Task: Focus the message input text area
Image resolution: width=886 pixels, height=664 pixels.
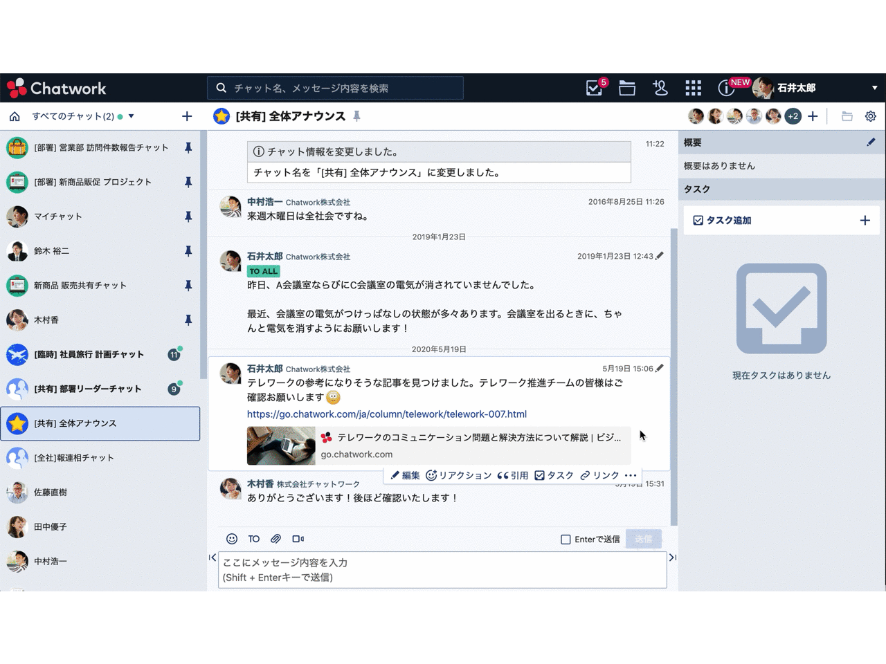Action: tap(442, 570)
